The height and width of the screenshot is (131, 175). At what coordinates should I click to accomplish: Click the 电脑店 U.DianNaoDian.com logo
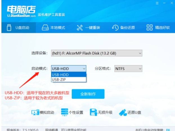tap(21, 11)
